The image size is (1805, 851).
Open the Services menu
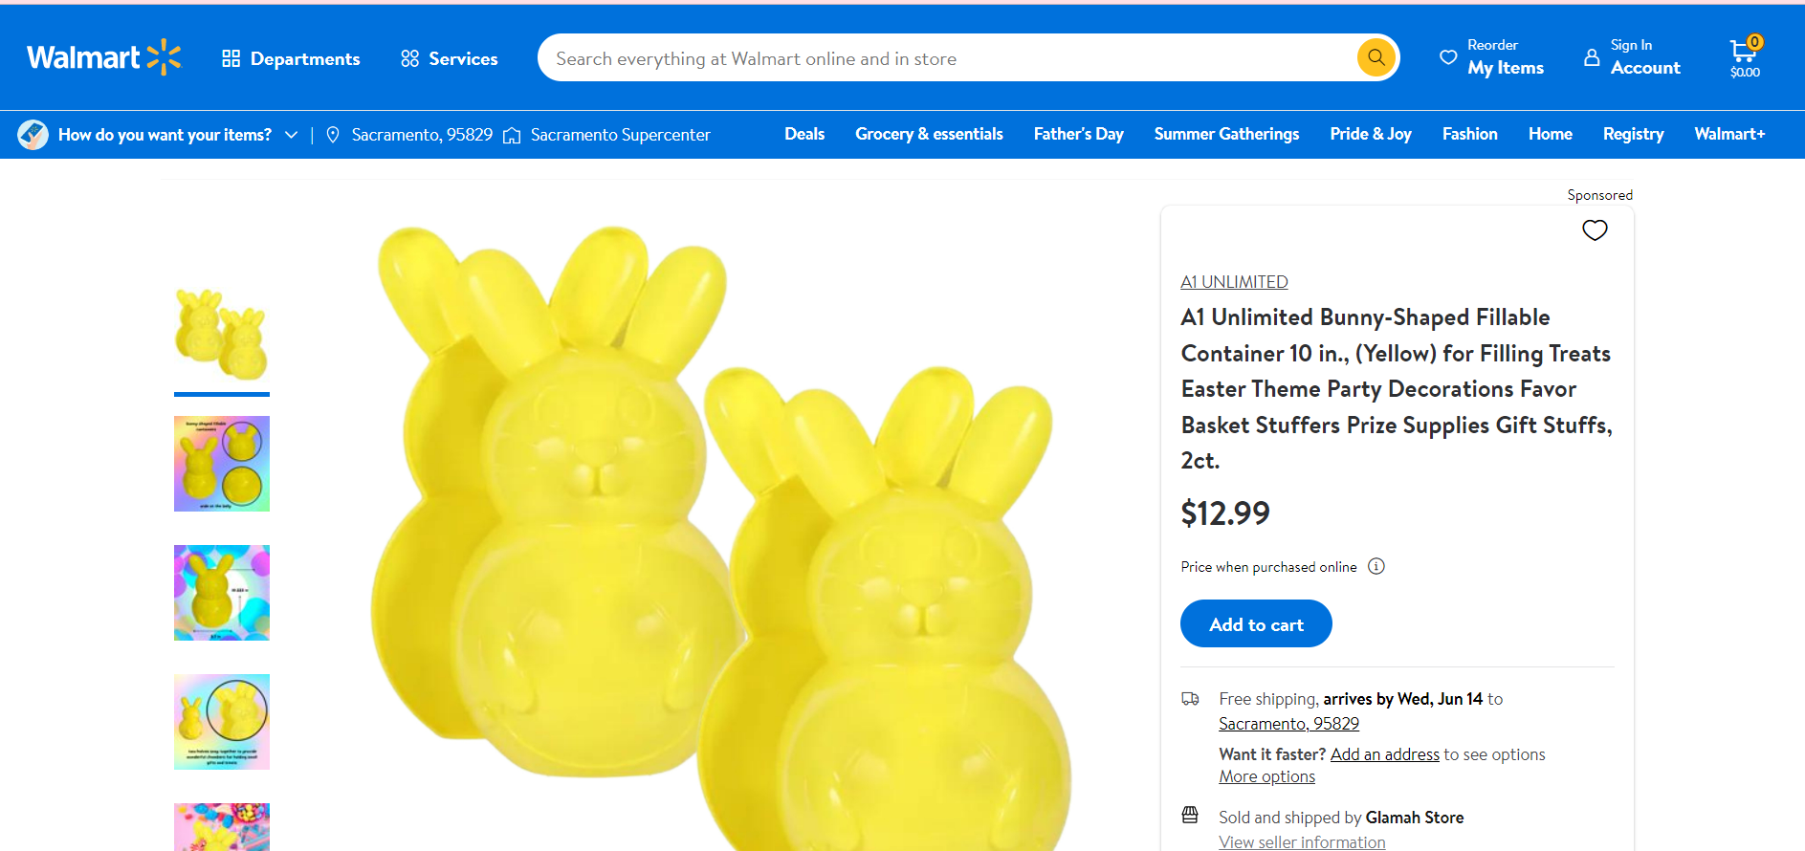pyautogui.click(x=449, y=58)
